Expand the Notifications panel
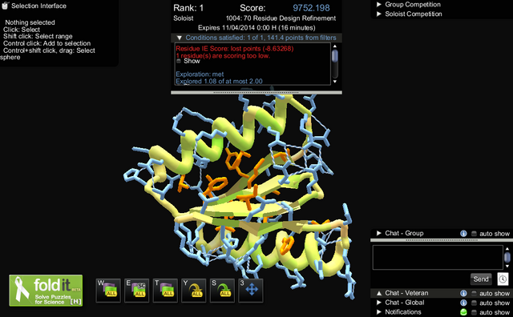The height and width of the screenshot is (317, 513). (x=379, y=312)
